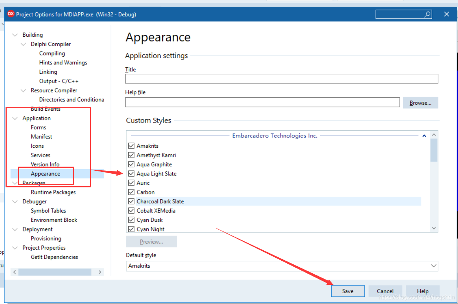Browse for a help file
Screen dimensions: 458x304
pos(420,103)
